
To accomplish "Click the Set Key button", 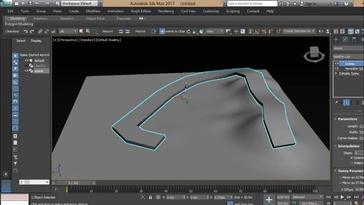I will coord(283,203).
